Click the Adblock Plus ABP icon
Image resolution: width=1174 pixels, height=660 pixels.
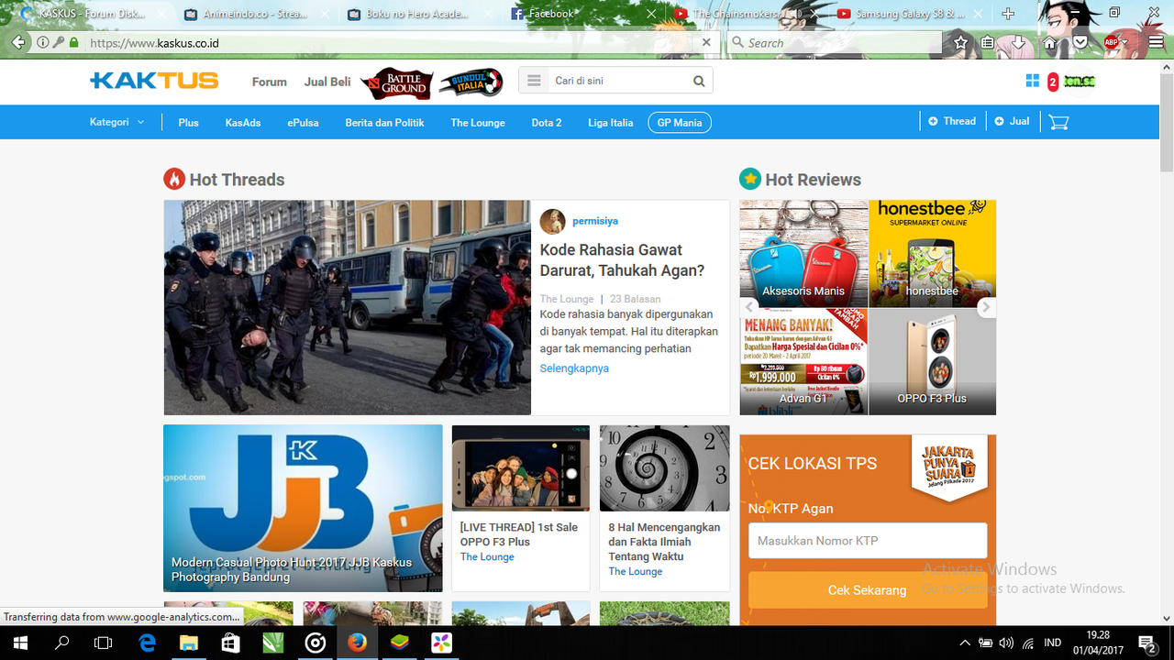point(1111,42)
